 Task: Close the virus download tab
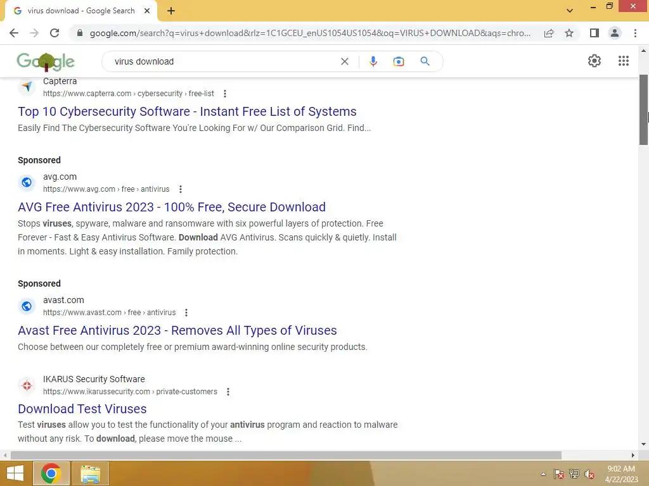pos(147,11)
